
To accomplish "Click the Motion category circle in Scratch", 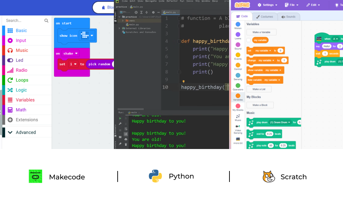I will point(238,24).
